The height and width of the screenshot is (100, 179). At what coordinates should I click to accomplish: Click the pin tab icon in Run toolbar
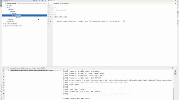[x=4, y=97]
